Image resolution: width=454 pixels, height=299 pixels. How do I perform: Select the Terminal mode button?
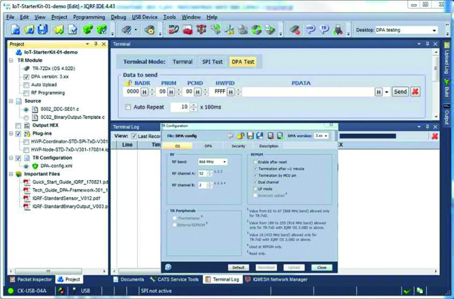point(182,62)
